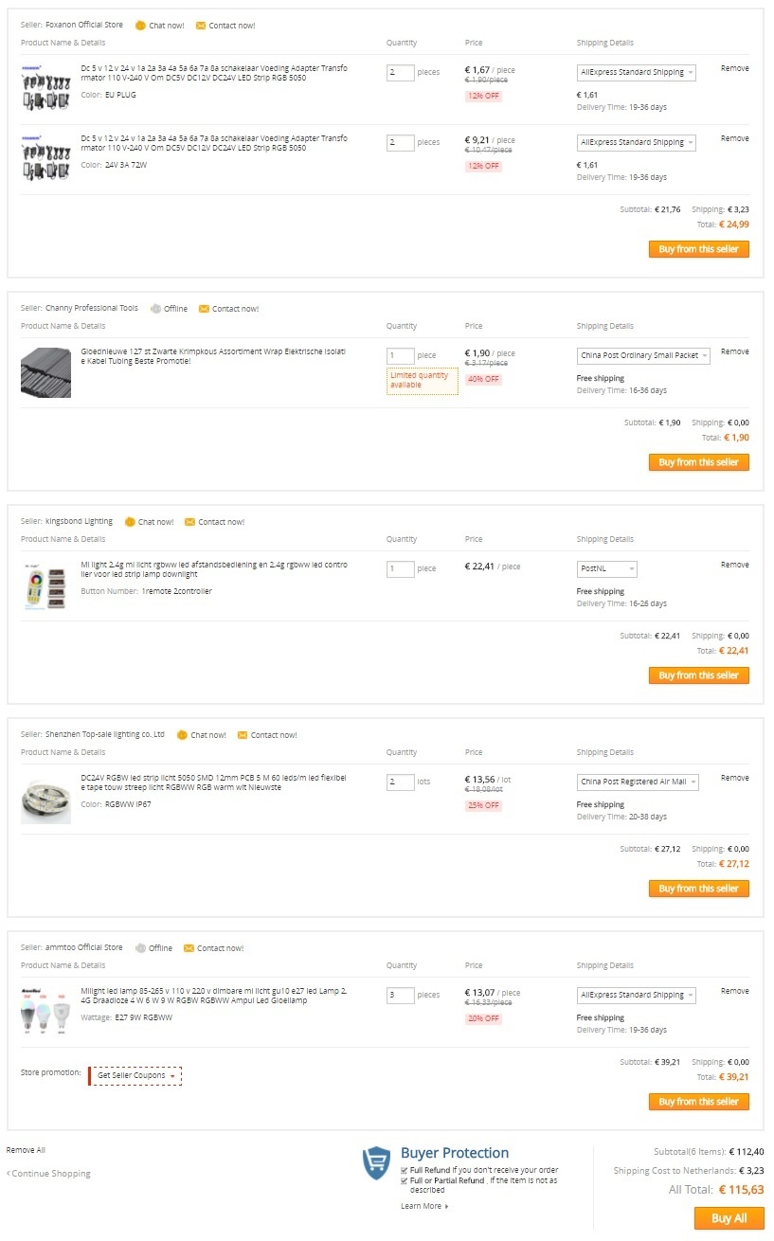Click envelope icon for Shenzhen Top-sale seller
The height and width of the screenshot is (1241, 774).
coord(243,735)
